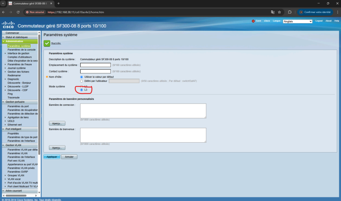Image resolution: width=341 pixels, height=201 pixels.
Task: Click the green Succès checkmark icon
Action: [x=47, y=43]
